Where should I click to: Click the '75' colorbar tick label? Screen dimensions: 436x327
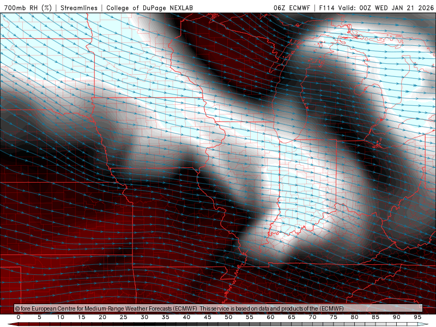click(x=334, y=317)
